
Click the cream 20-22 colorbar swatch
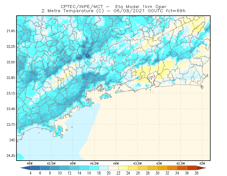pyautogui.click(x=114, y=168)
